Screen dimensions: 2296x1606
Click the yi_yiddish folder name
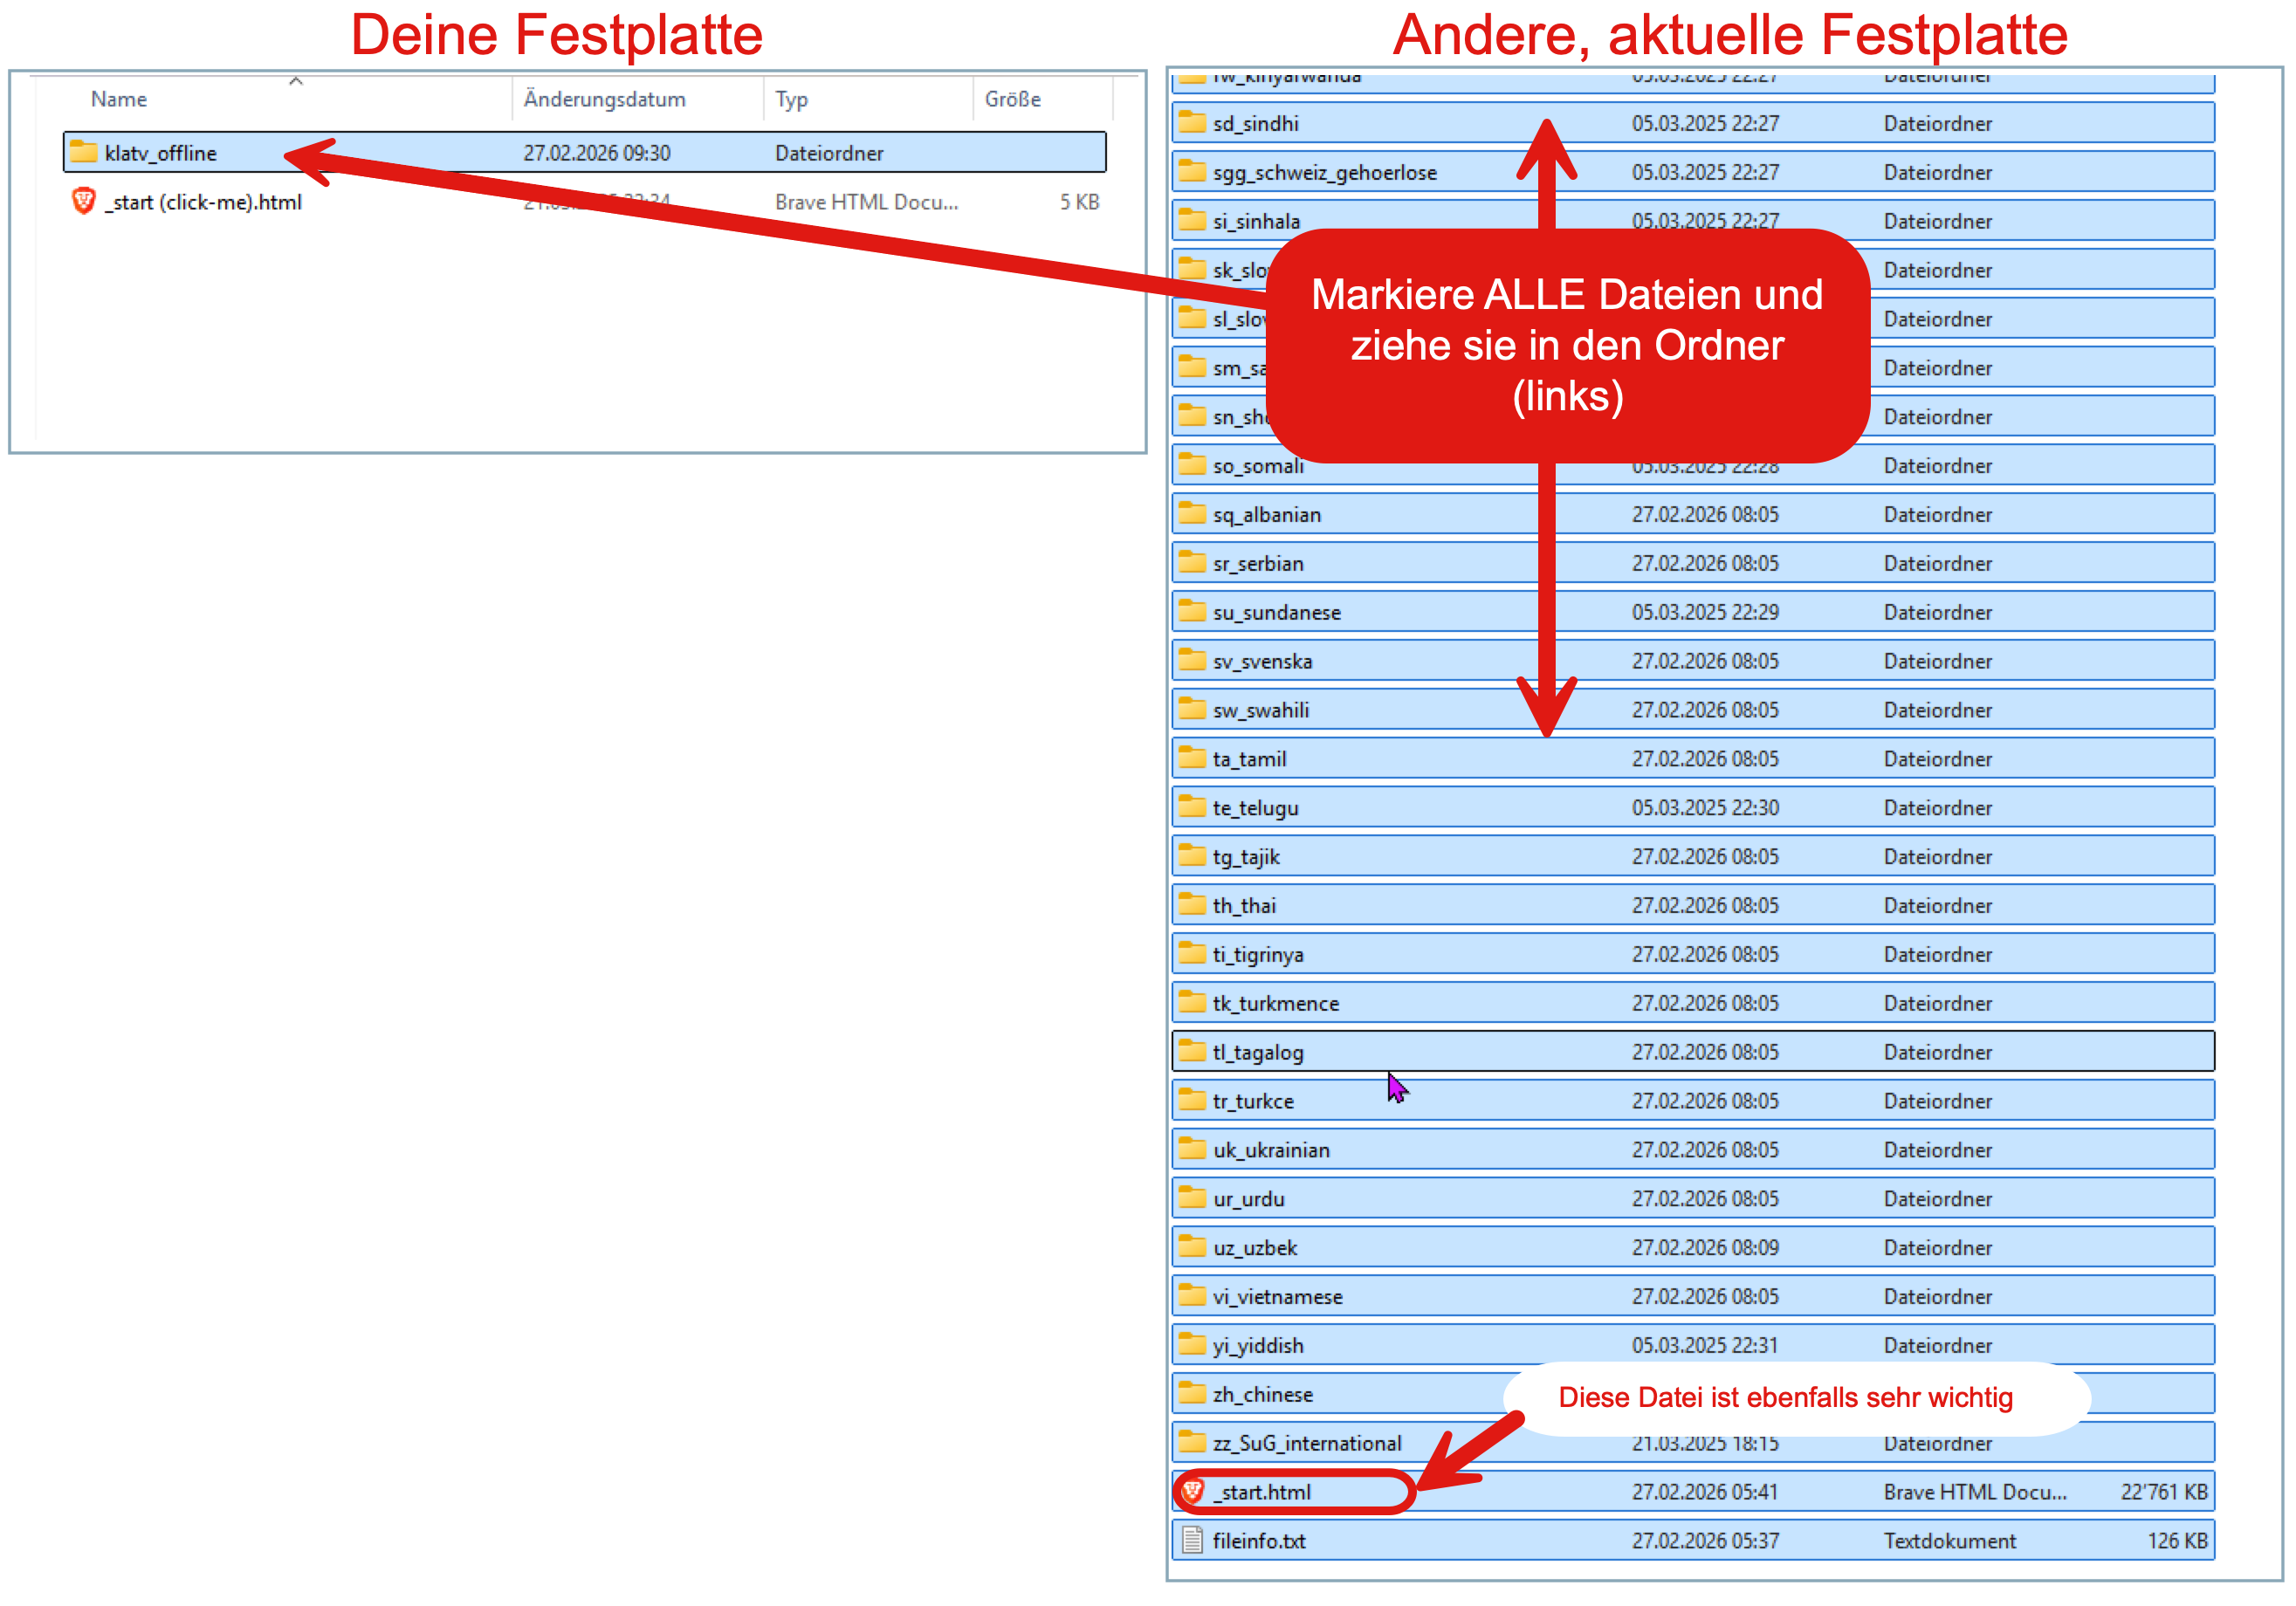tap(1257, 1345)
